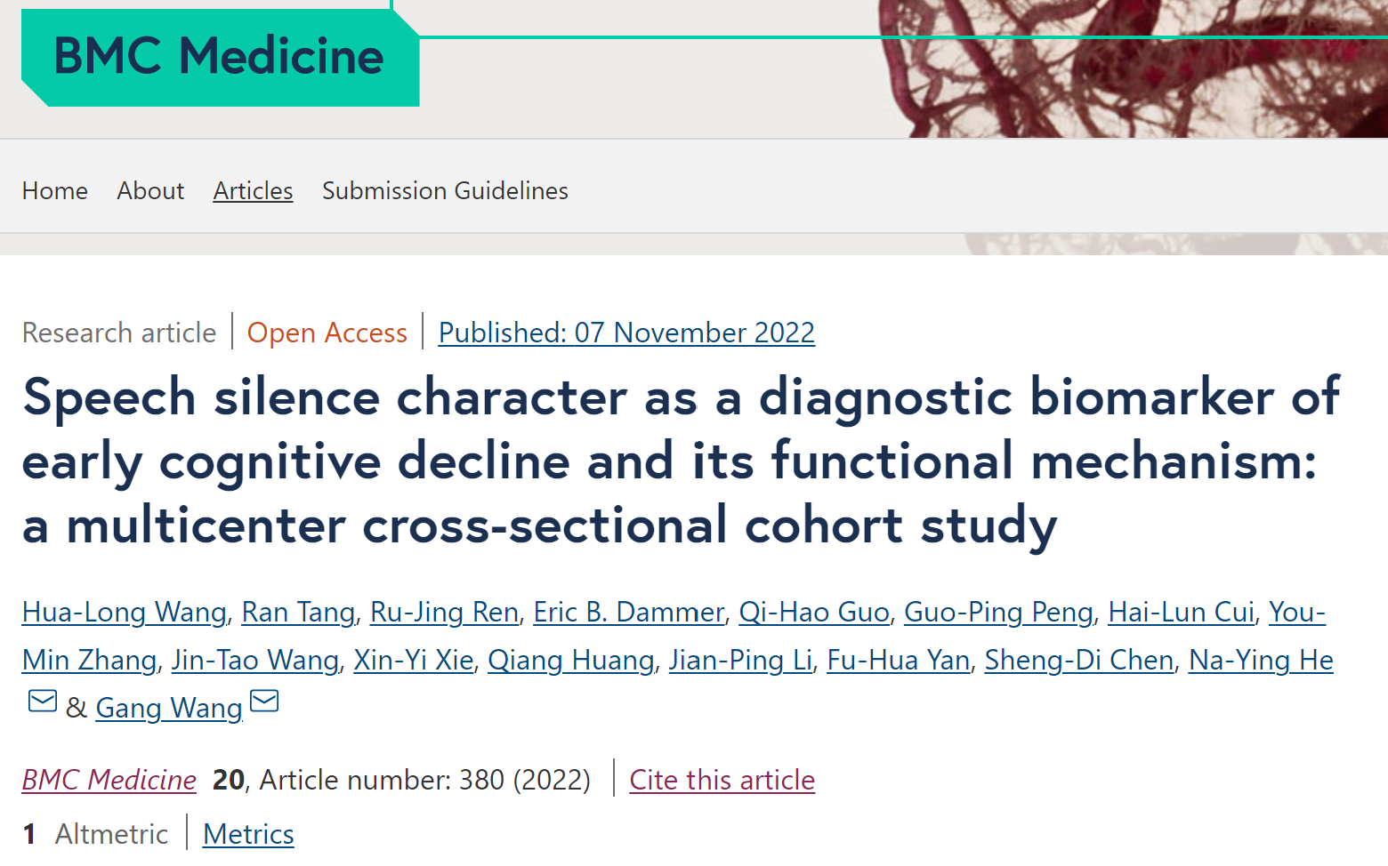
Task: Click the Cite this article link
Action: point(722,780)
